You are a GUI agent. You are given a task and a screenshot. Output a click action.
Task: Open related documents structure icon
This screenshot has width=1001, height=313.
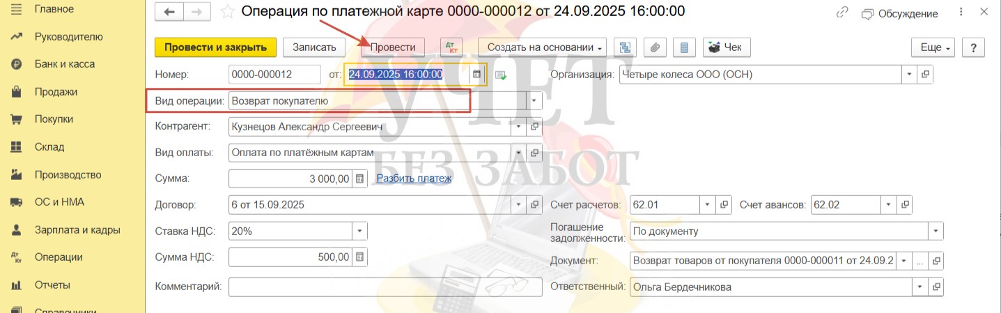(625, 47)
